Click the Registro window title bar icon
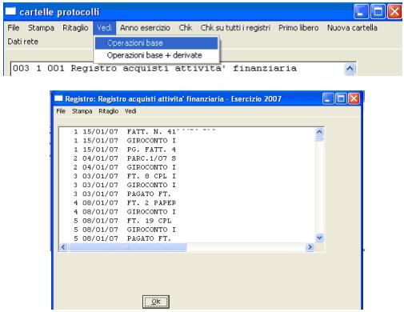Image resolution: width=404 pixels, height=312 pixels. pos(58,98)
